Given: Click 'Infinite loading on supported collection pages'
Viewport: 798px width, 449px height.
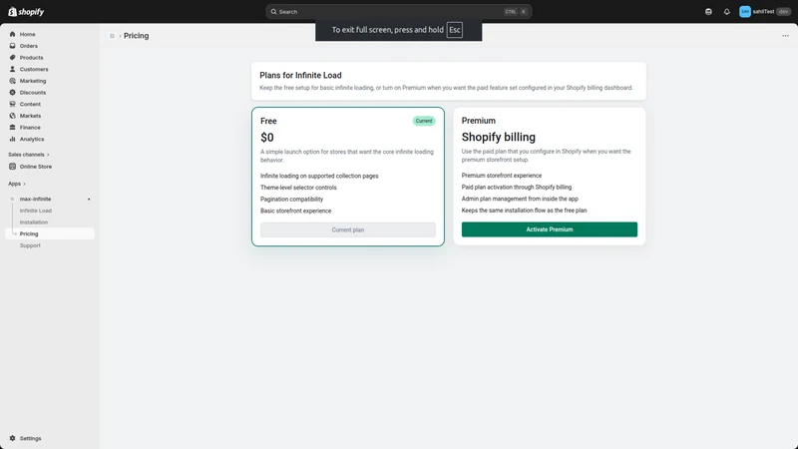Looking at the screenshot, I should [319, 177].
